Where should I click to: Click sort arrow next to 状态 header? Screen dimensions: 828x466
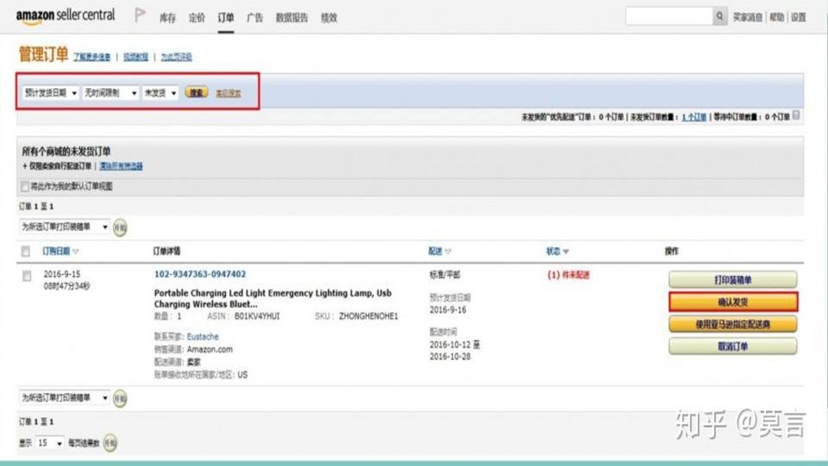(566, 251)
